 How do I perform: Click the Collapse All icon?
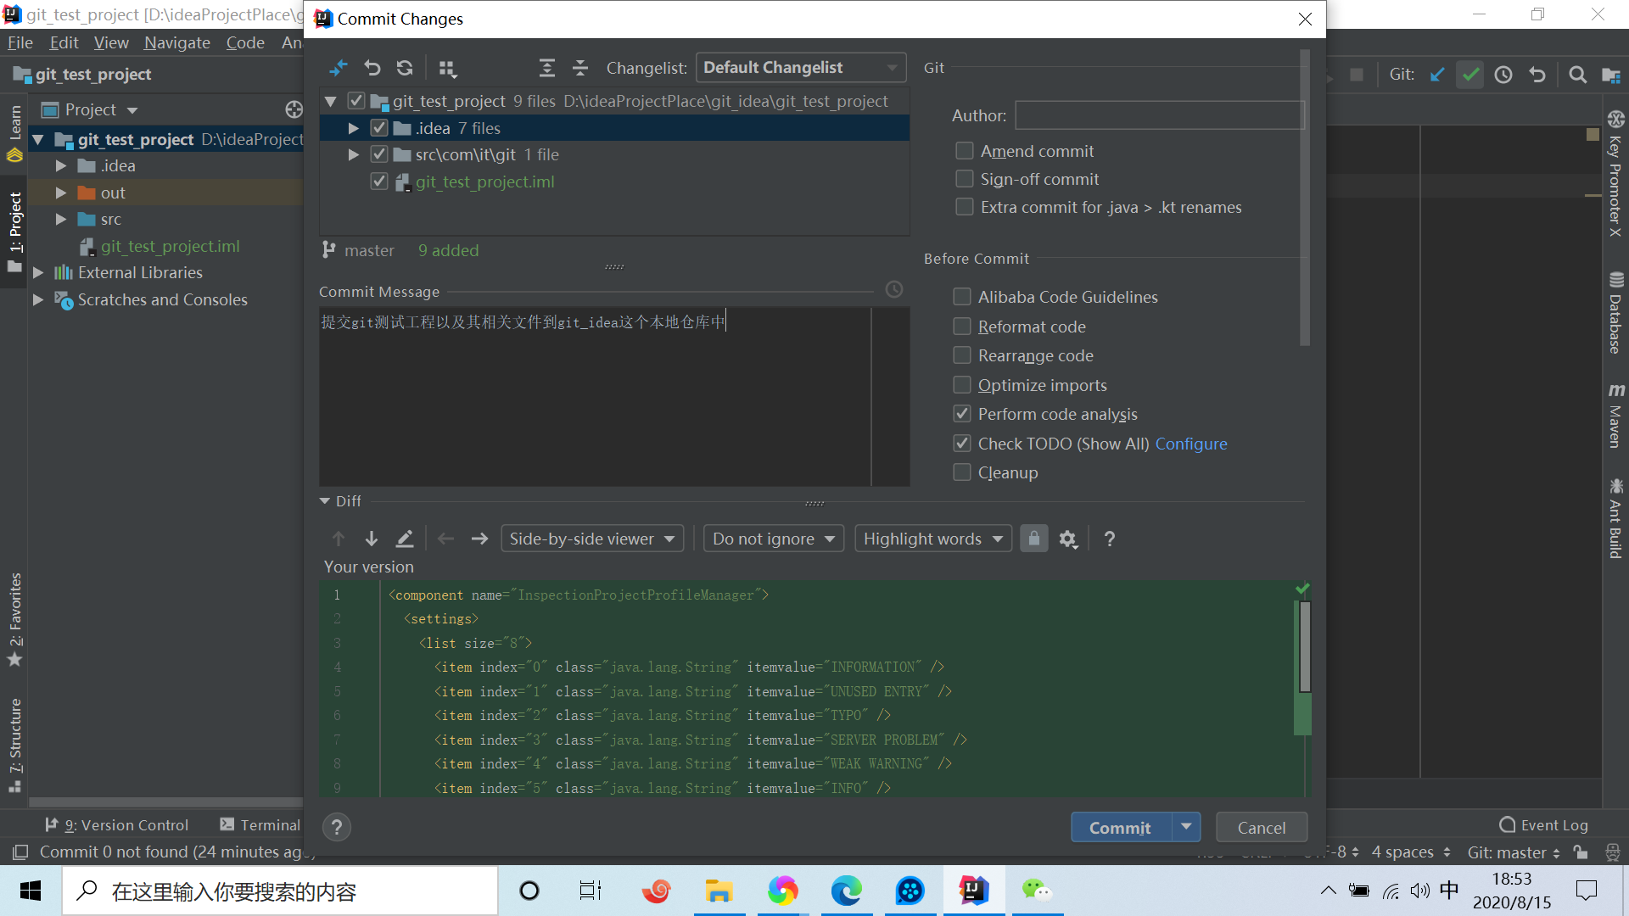(x=580, y=68)
